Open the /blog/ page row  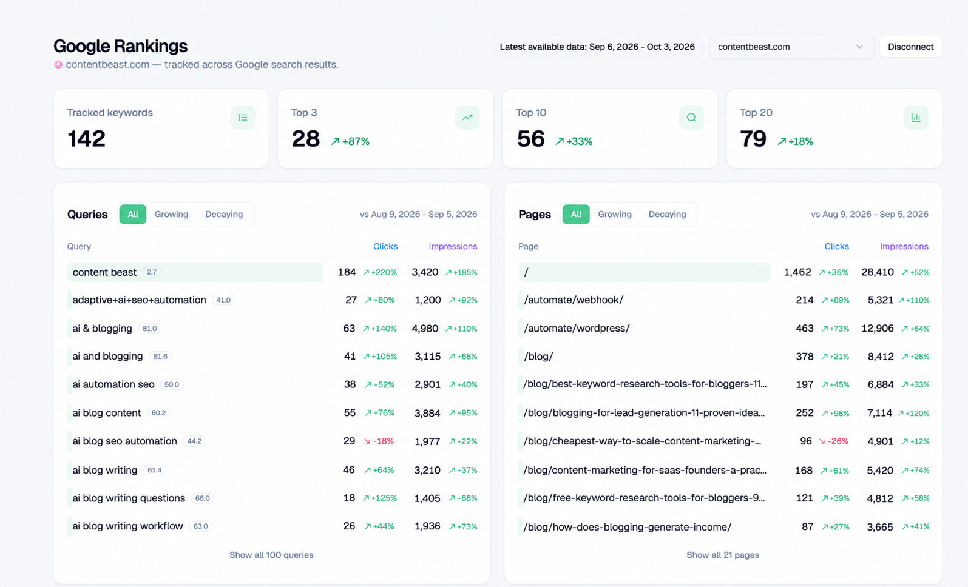(x=723, y=357)
